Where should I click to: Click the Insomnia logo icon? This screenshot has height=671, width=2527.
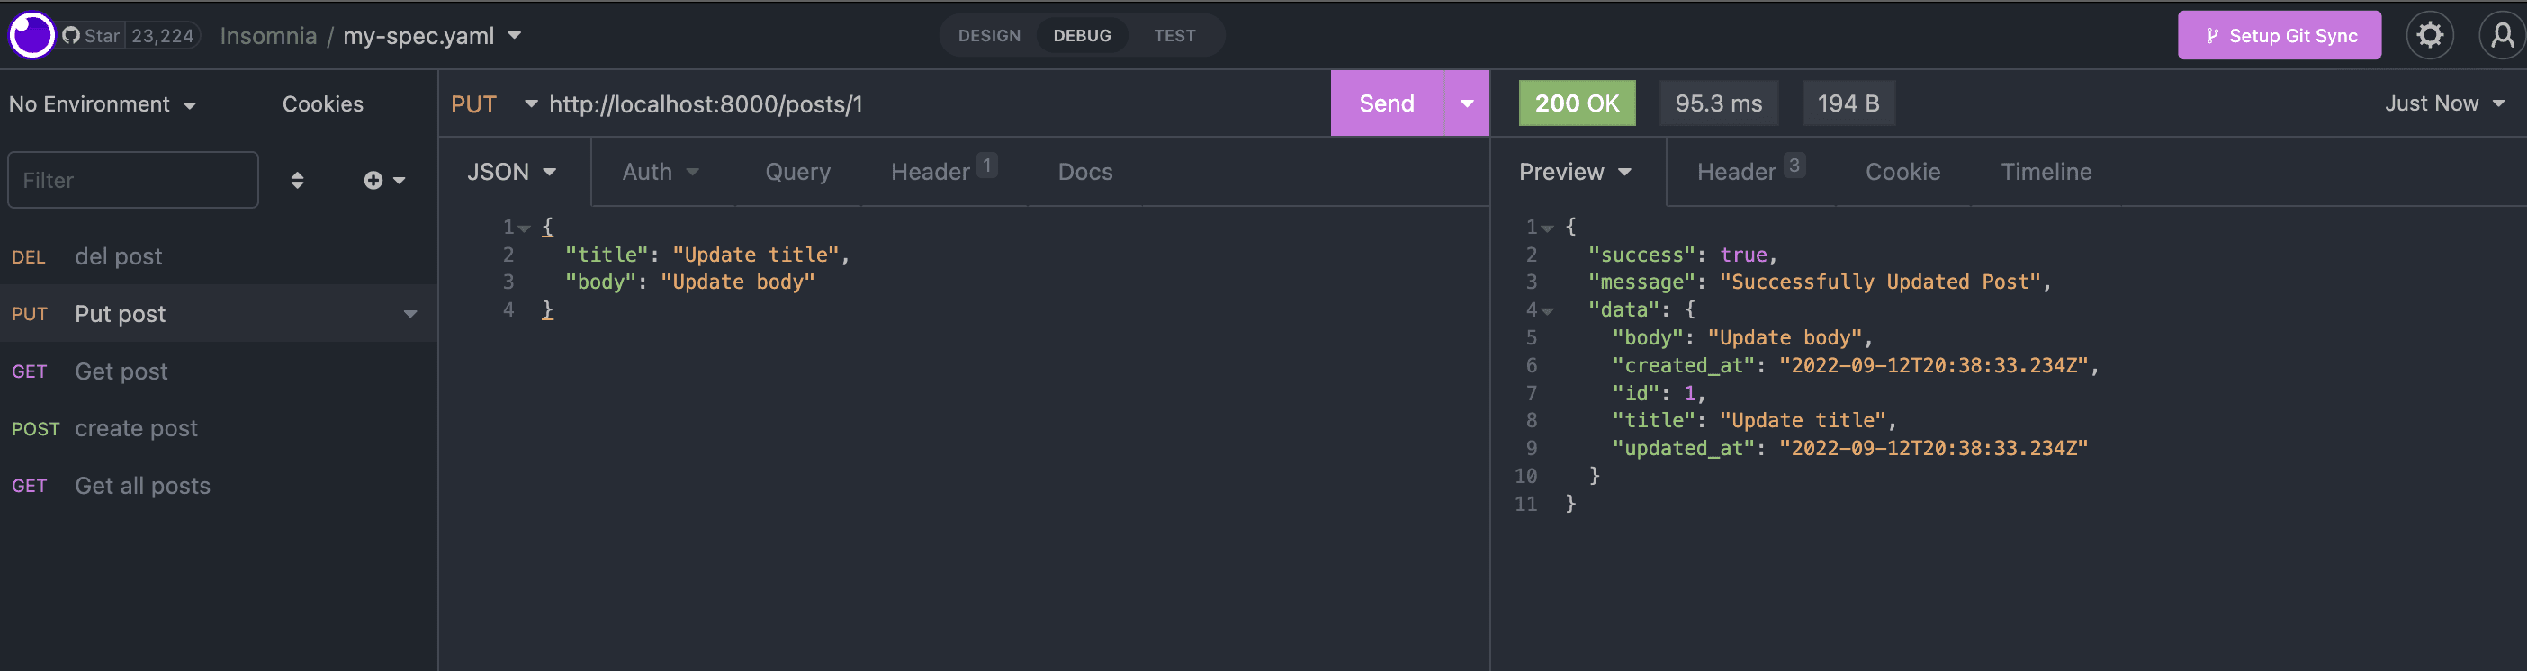coord(31,35)
